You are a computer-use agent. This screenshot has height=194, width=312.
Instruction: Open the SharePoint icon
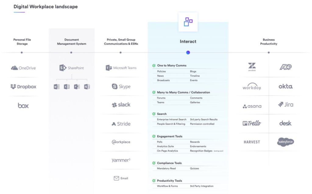[63, 67]
